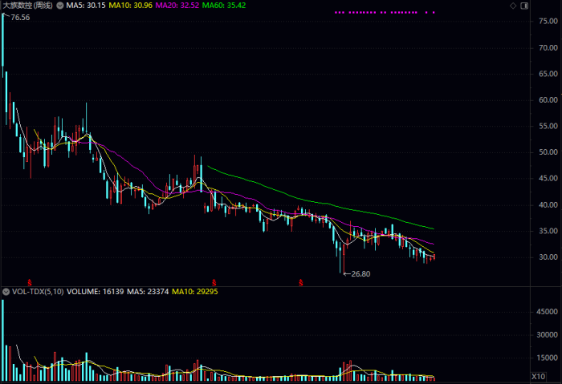Click the first red event marker on left

30,281
